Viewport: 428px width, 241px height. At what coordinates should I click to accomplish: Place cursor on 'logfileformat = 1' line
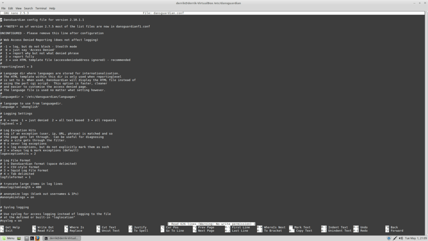pos(15,177)
